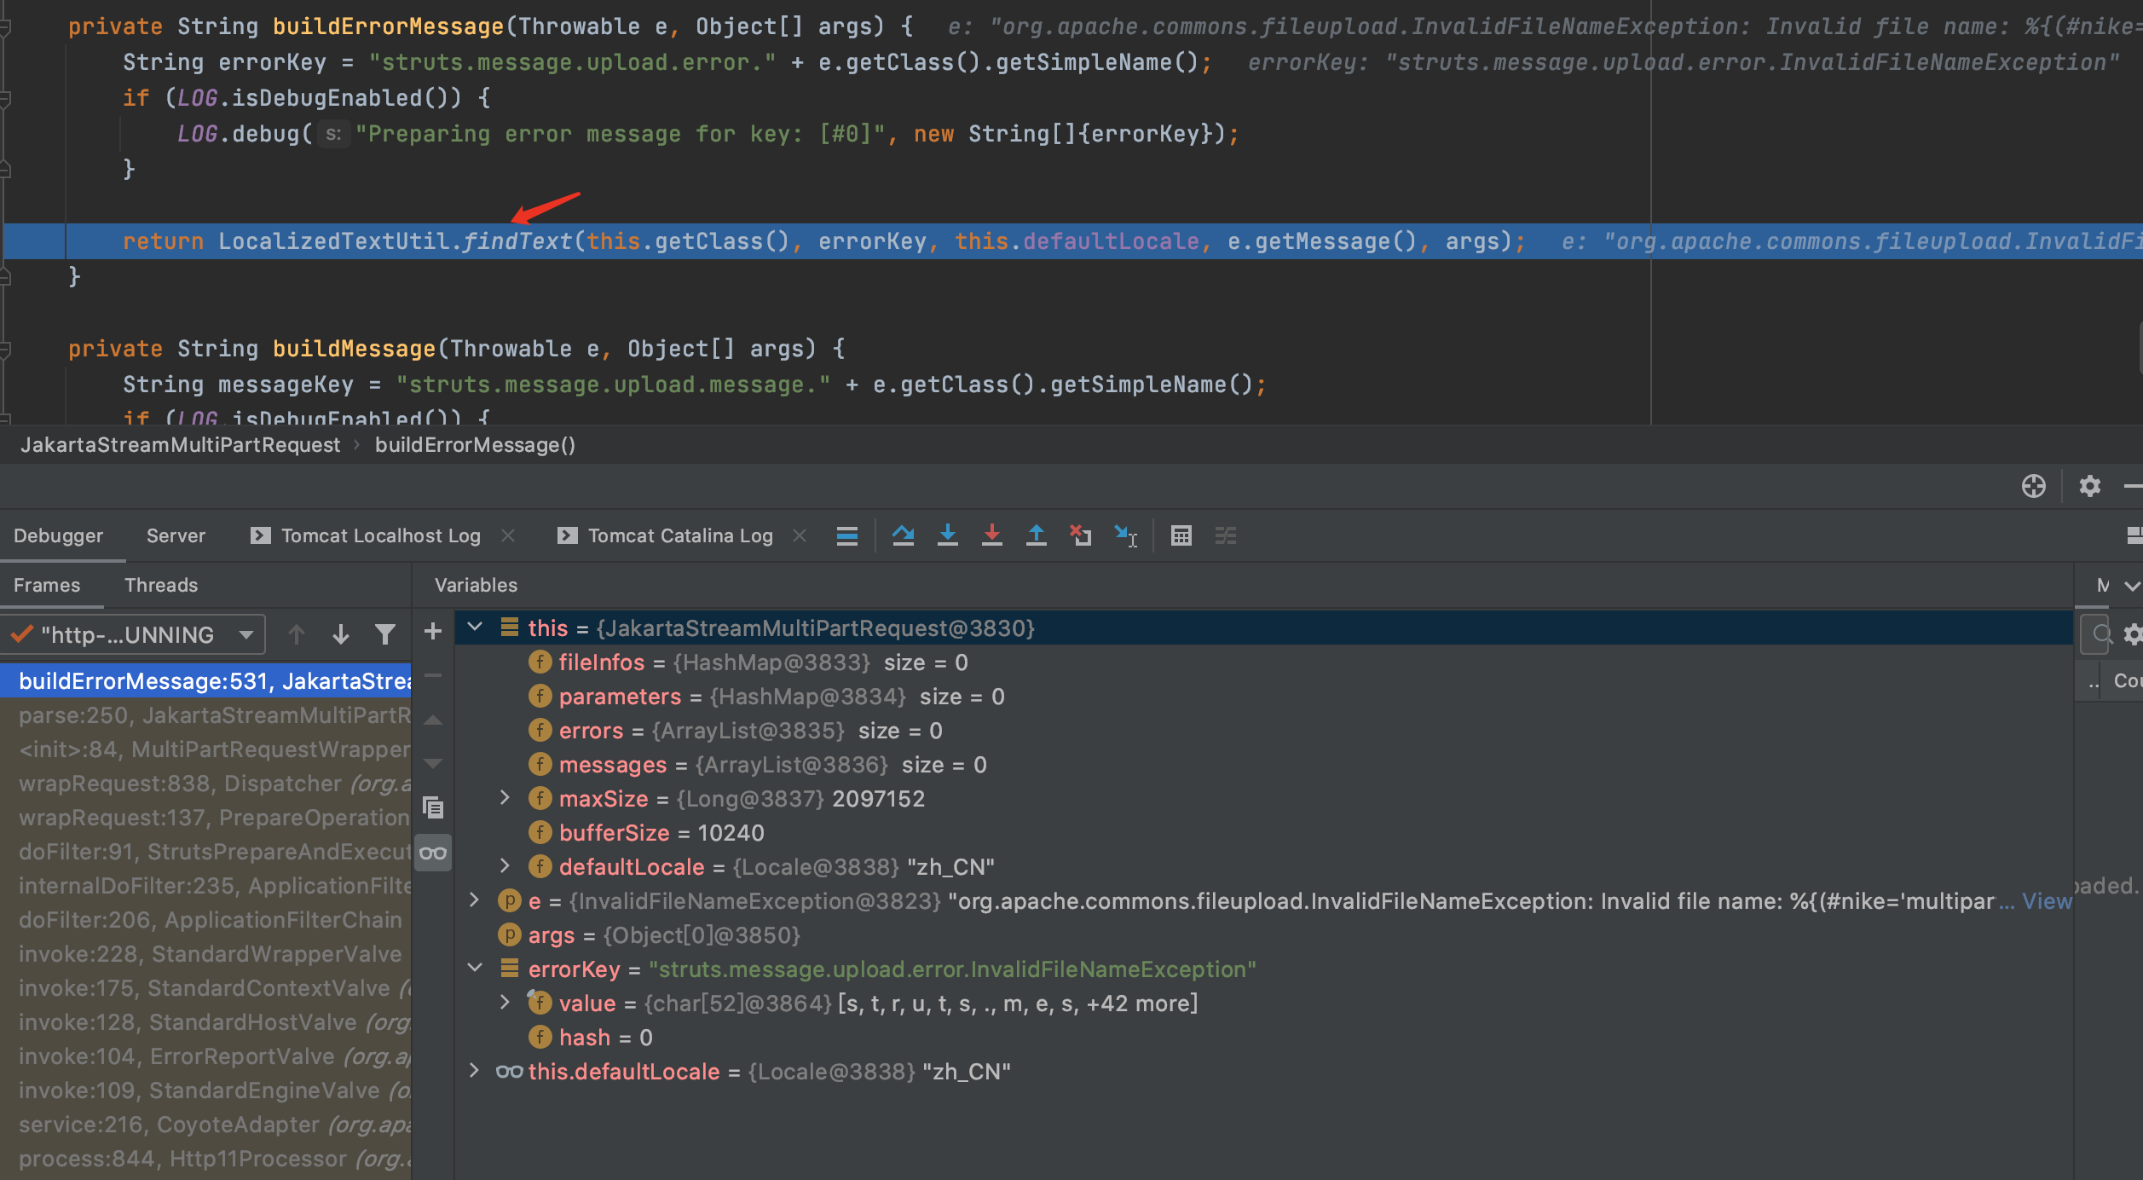Select messages ArrayList variable row
Viewport: 2143px width, 1180px height.
[x=1264, y=765]
